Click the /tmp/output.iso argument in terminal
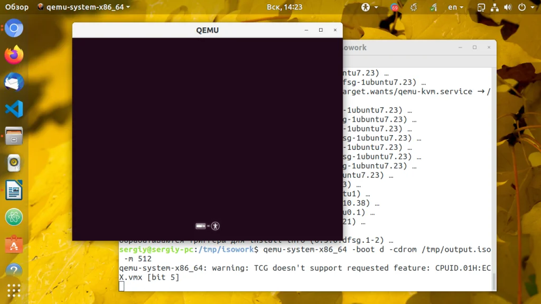Screen dimensions: 541x304 pos(456,250)
